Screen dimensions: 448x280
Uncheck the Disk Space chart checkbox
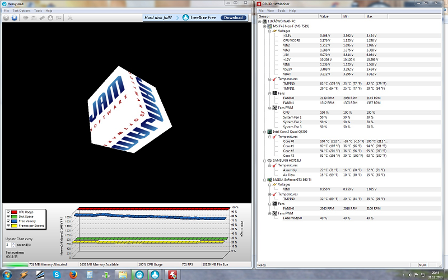pyautogui.click(x=8, y=217)
